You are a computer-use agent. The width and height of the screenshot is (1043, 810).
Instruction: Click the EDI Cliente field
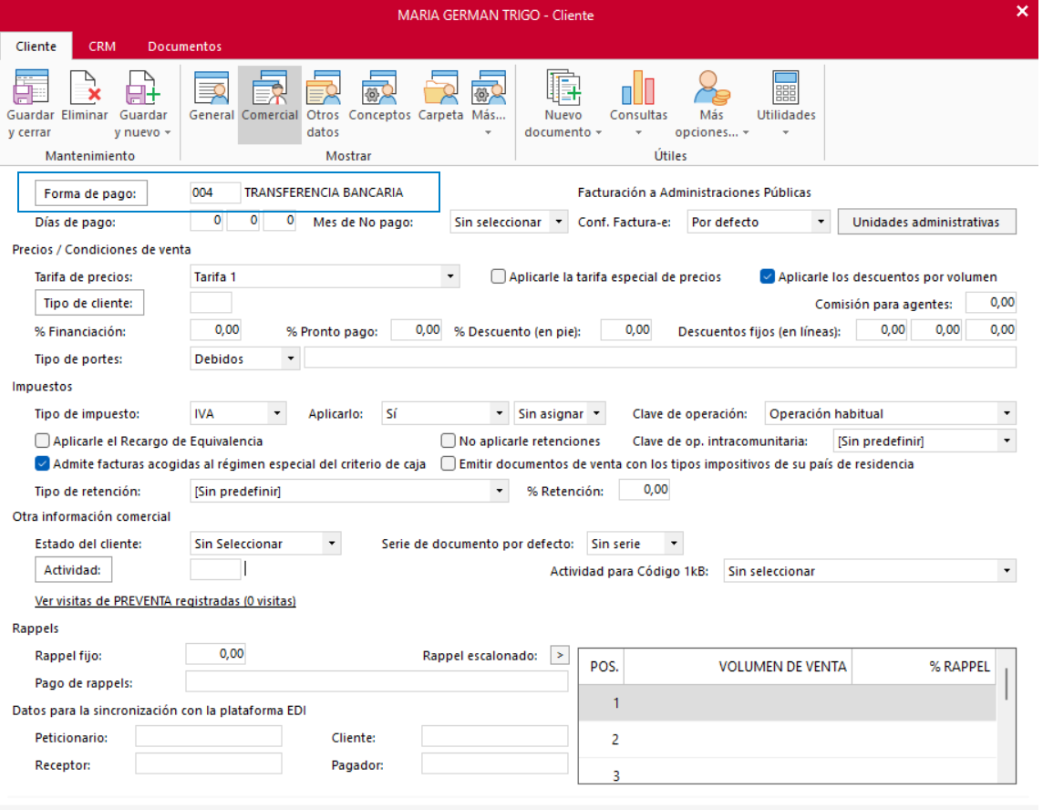494,736
